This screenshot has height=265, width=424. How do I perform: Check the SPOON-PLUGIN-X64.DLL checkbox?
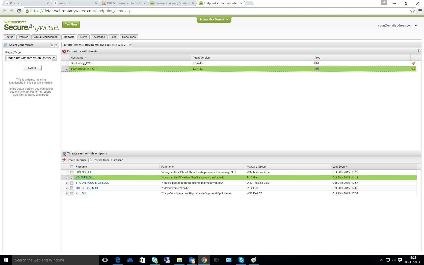[72, 183]
